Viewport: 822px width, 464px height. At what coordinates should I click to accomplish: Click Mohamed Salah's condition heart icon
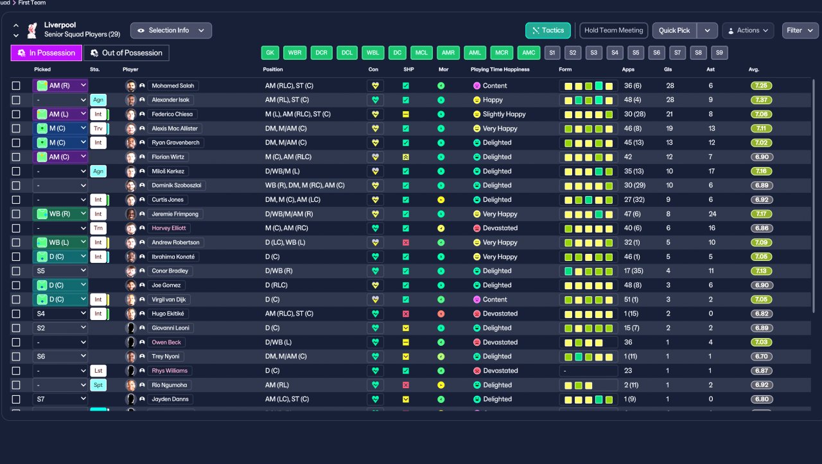pos(375,85)
